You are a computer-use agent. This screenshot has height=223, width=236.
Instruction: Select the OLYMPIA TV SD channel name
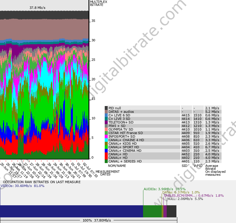(x=121, y=129)
